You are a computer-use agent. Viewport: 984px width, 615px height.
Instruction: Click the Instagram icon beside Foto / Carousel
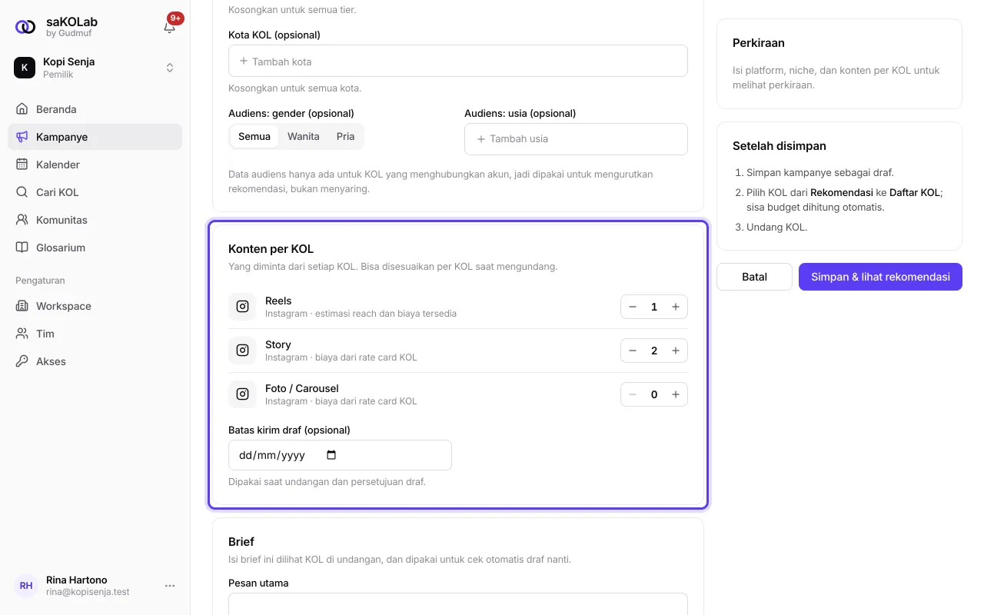point(242,394)
